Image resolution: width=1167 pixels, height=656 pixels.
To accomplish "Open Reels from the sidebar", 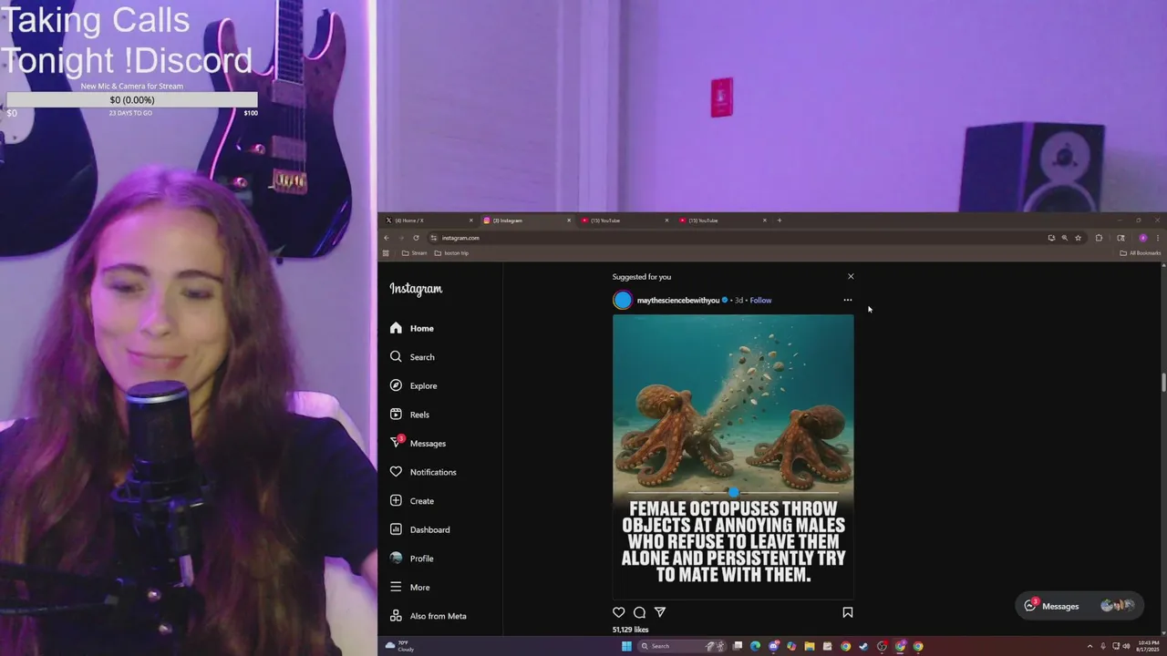I will (409, 415).
